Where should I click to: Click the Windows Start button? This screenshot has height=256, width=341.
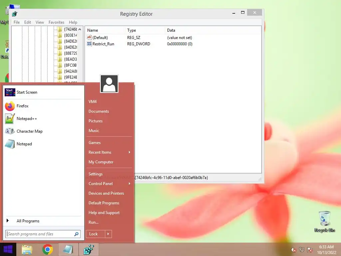(8, 249)
